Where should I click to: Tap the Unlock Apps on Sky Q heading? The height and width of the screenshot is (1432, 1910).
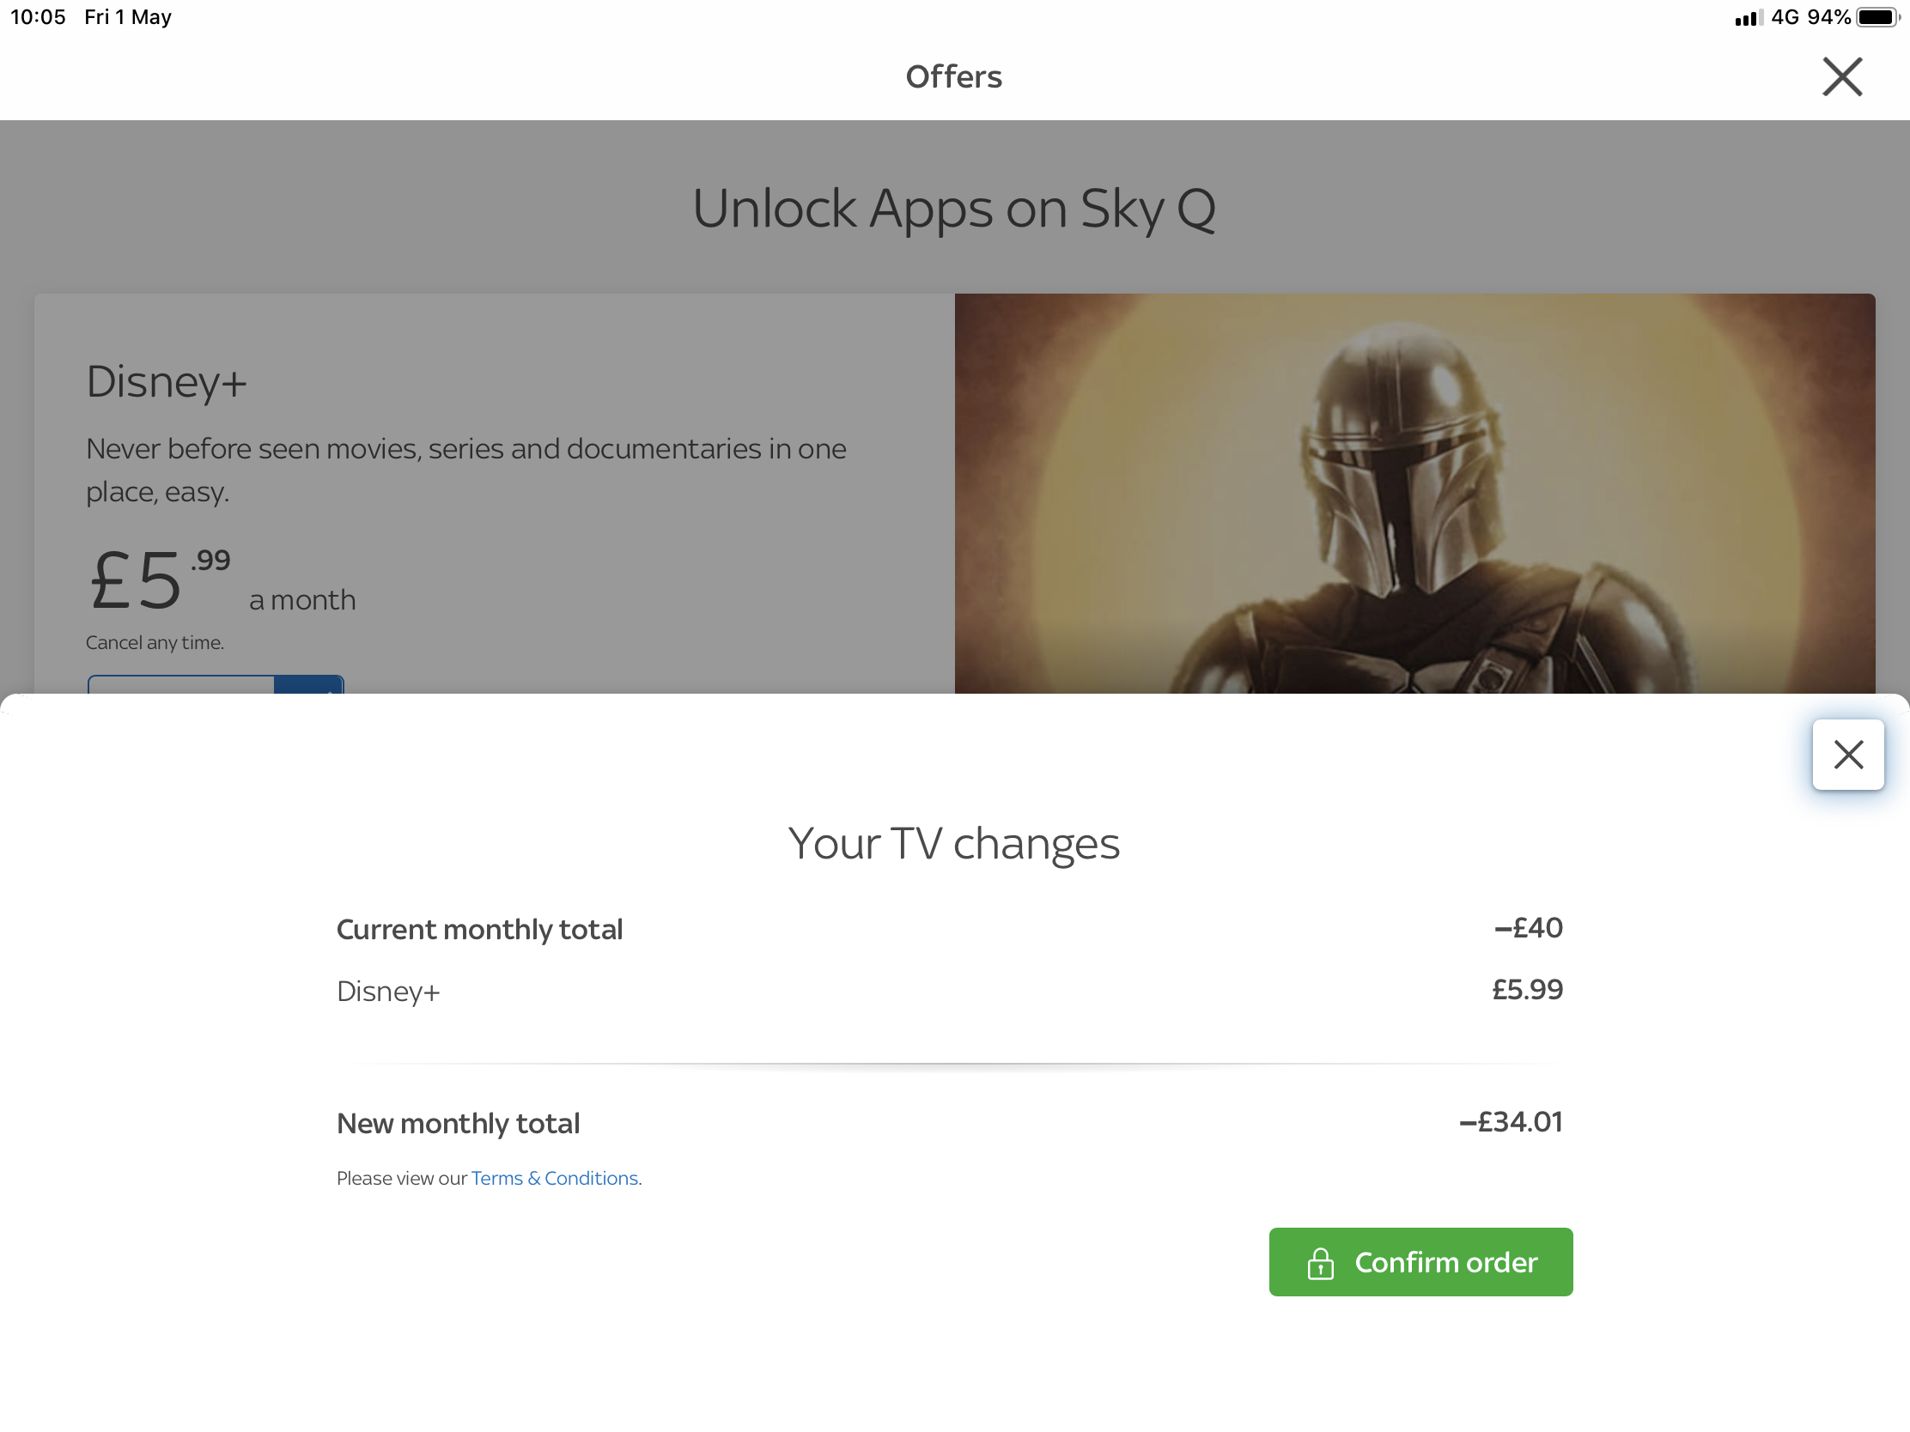click(953, 209)
